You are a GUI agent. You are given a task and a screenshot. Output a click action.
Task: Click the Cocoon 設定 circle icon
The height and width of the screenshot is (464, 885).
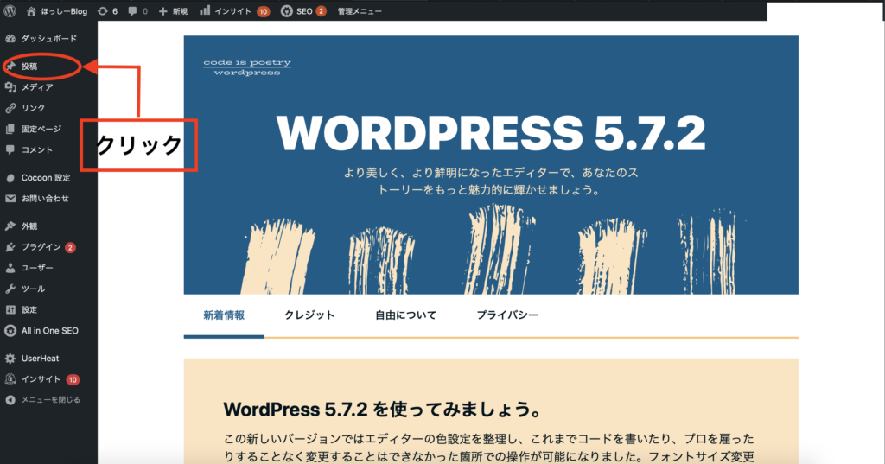point(10,178)
